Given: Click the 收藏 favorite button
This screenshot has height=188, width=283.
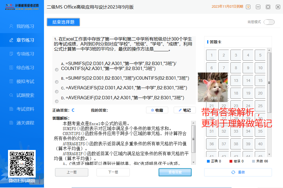Looking at the screenshot, I should (157, 110).
